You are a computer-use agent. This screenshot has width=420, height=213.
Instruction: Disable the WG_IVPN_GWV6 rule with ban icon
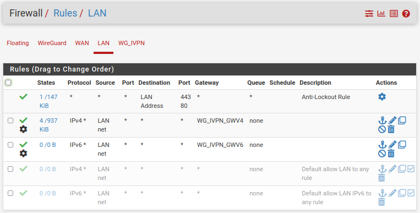point(382,154)
